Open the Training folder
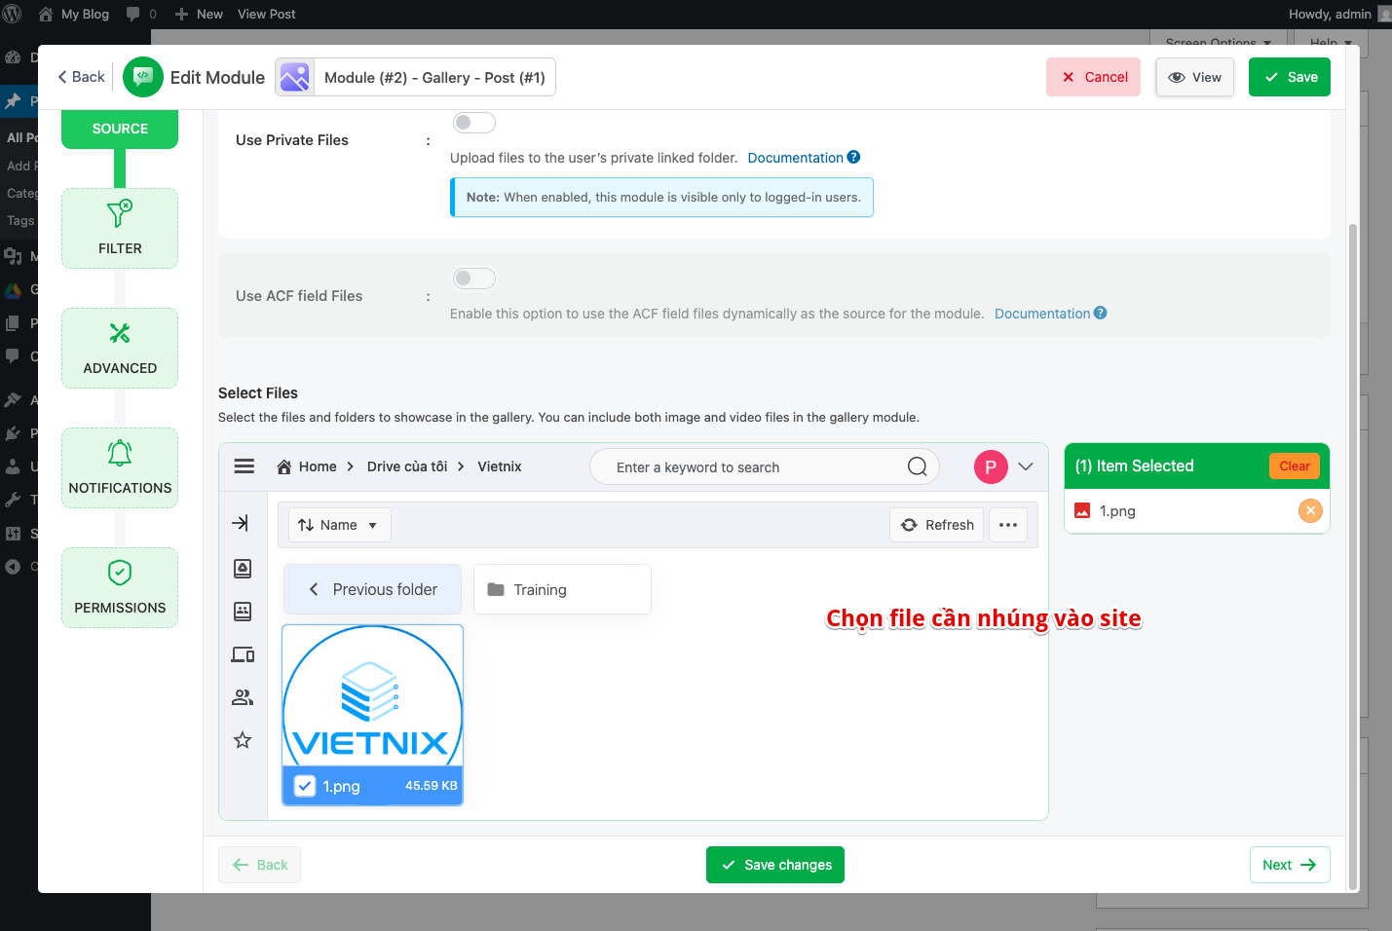 [x=562, y=589]
